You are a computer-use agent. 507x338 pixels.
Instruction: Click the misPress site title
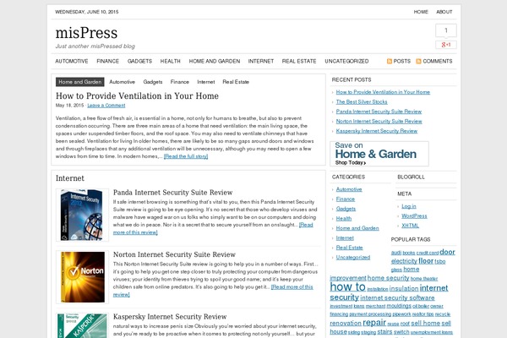(86, 33)
